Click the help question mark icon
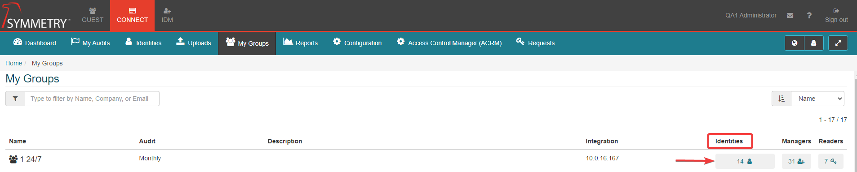This screenshot has width=857, height=172. [x=809, y=15]
